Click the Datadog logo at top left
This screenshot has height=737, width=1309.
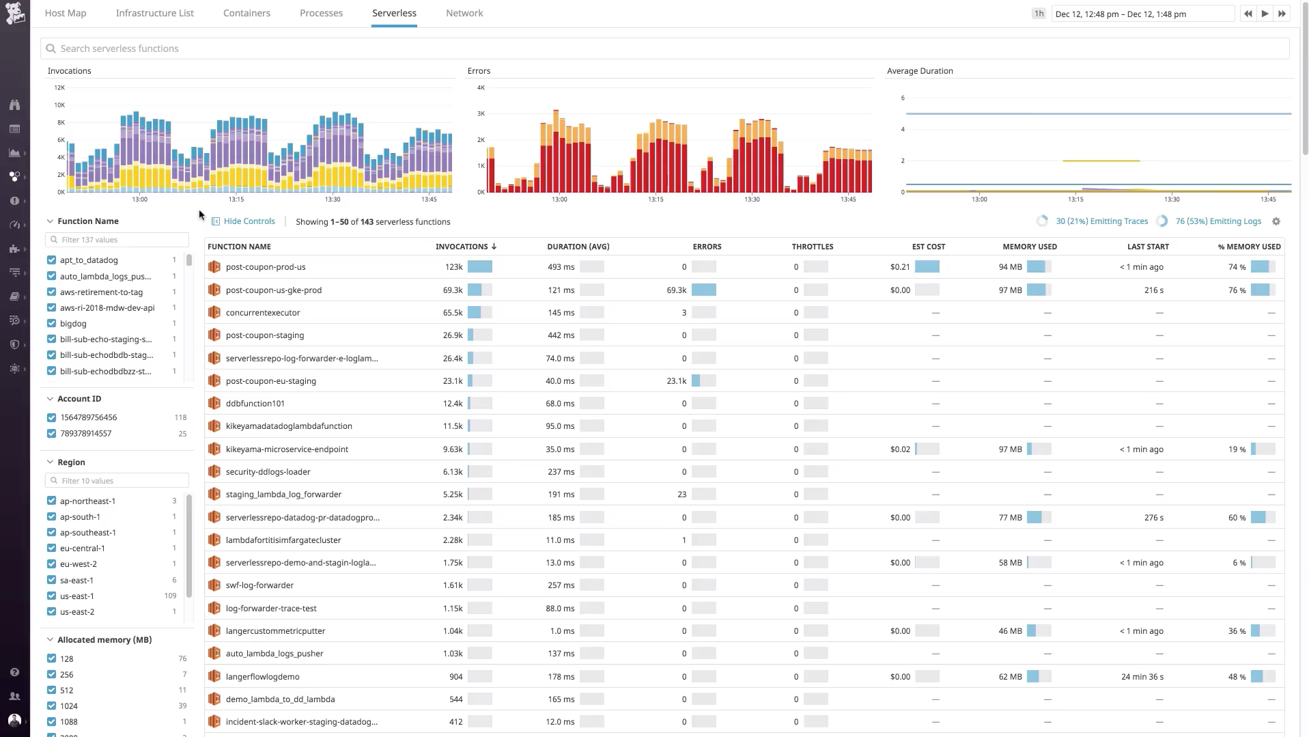[14, 13]
